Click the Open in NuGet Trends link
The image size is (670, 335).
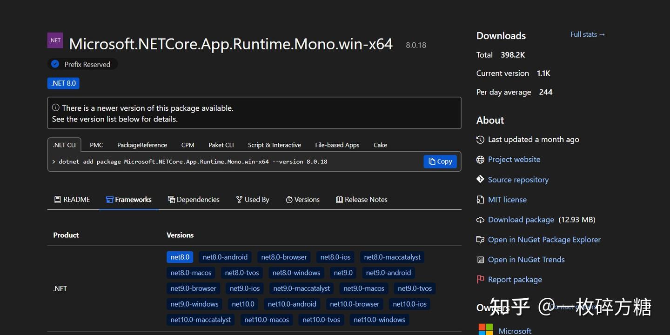(x=526, y=259)
